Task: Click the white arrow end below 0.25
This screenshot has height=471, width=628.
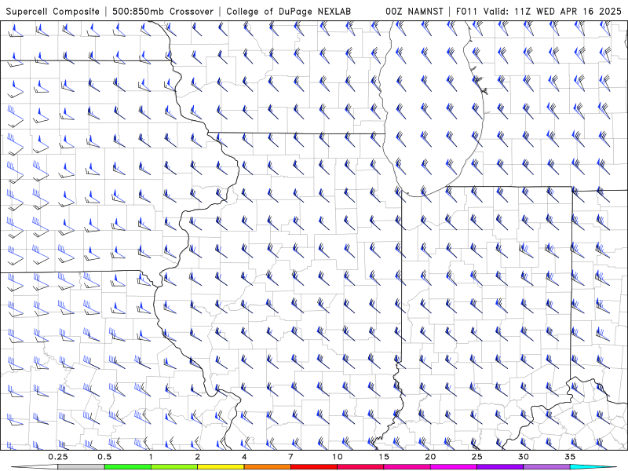Action: coord(35,467)
